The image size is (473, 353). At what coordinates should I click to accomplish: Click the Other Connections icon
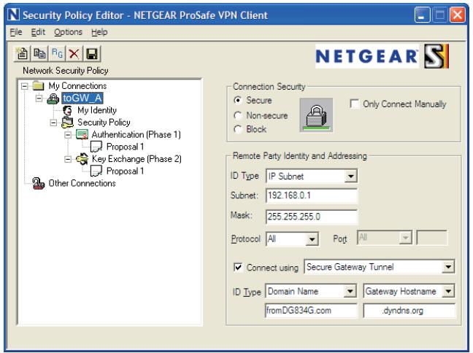(38, 183)
